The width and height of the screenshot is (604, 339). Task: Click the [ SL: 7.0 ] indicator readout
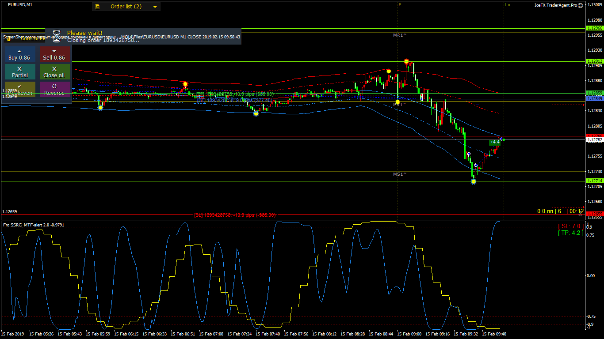(571, 226)
